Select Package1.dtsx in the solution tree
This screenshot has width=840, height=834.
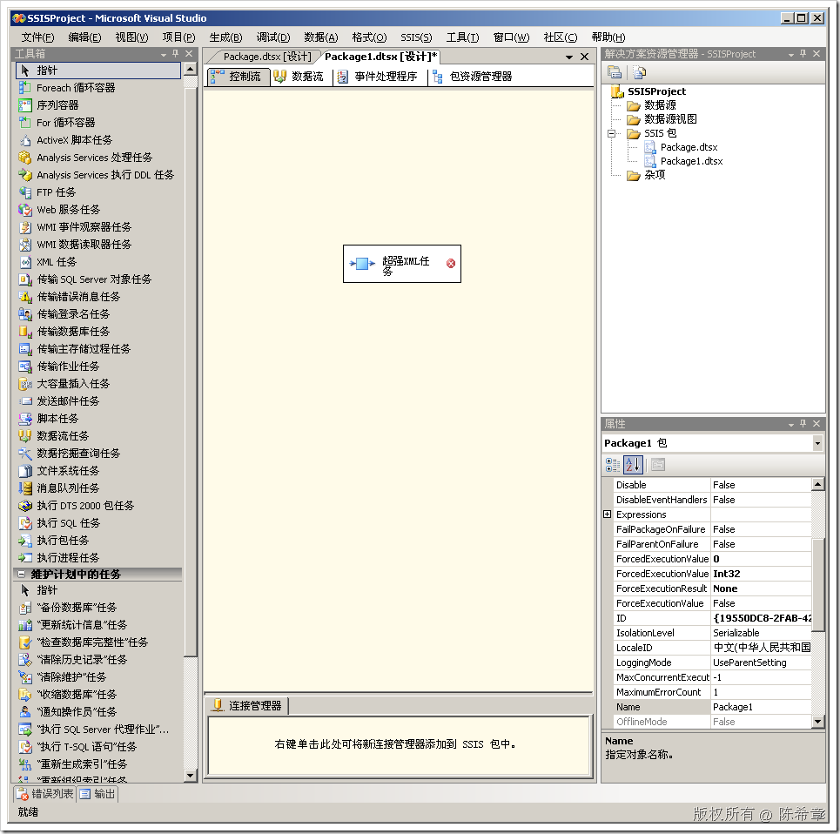point(691,161)
